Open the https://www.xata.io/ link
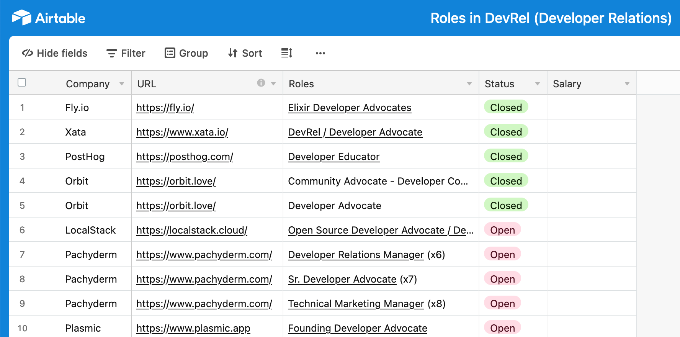This screenshot has height=337, width=680. [x=182, y=132]
